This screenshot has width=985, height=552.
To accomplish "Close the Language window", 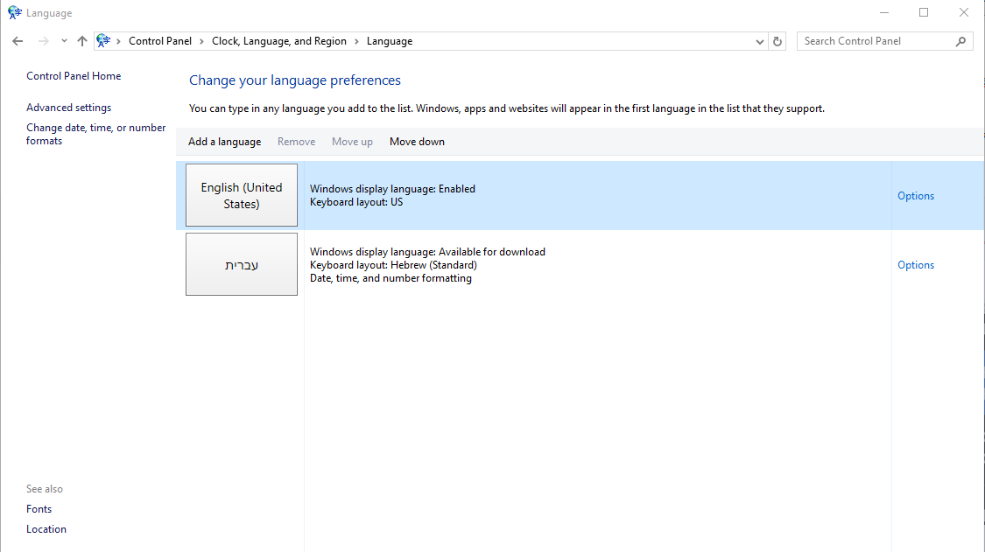I will 964,12.
